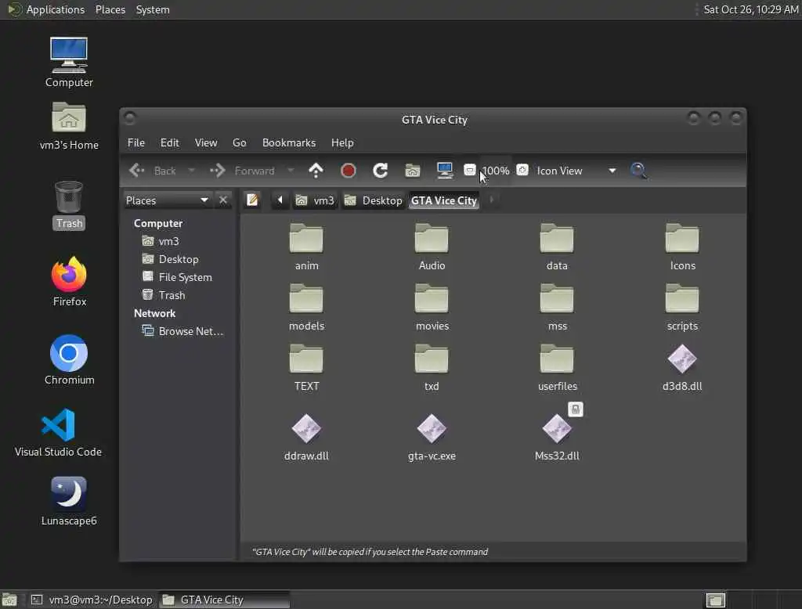
Task: Select the txd folder
Action: coord(432,367)
